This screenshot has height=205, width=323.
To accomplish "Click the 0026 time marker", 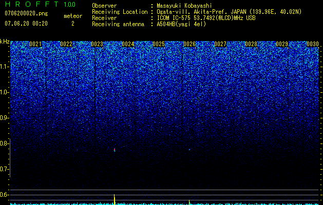I will [189, 44].
